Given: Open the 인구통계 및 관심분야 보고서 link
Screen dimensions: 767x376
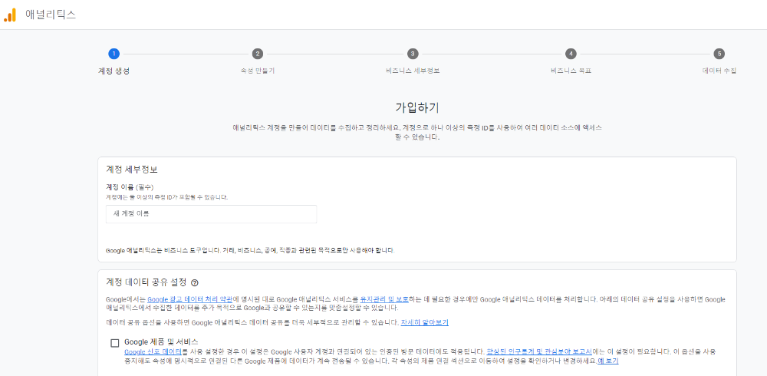Looking at the screenshot, I should click(x=539, y=351).
